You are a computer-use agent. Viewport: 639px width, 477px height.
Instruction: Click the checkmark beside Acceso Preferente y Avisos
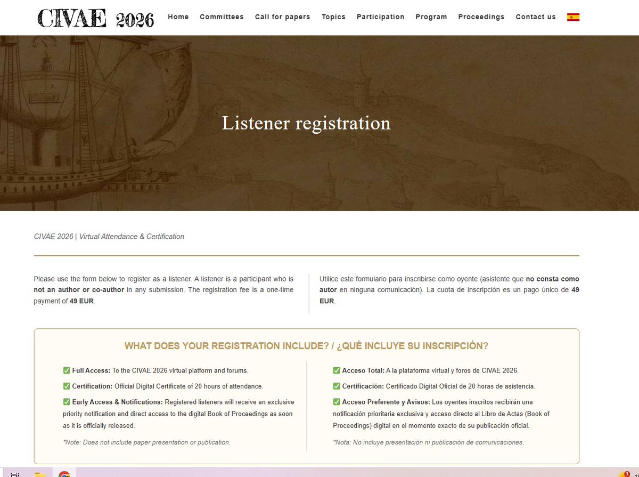click(x=337, y=402)
